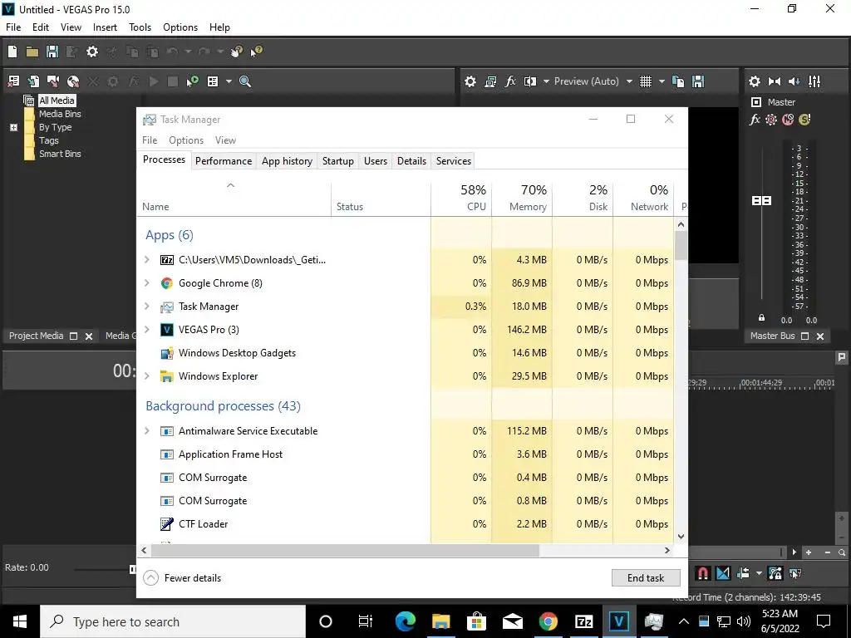851x638 pixels.
Task: Open a project with the folder icon
Action: click(32, 52)
